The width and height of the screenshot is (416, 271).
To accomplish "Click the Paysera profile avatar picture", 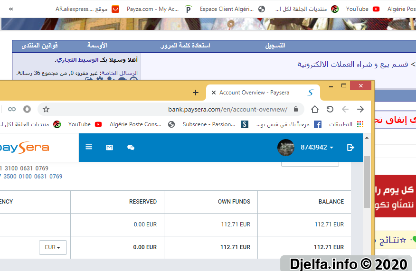I will click(x=286, y=148).
